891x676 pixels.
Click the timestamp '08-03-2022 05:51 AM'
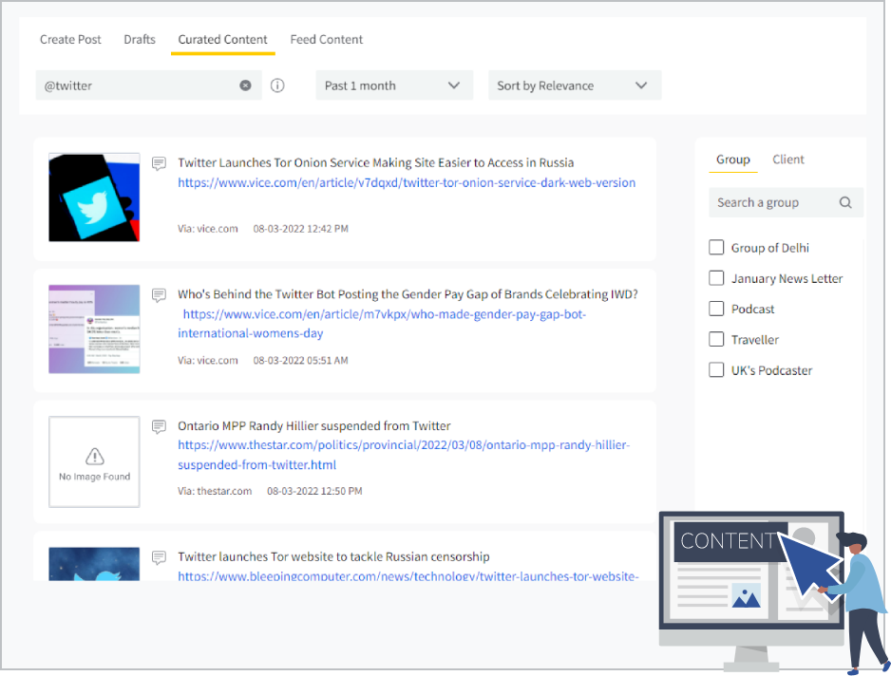300,361
